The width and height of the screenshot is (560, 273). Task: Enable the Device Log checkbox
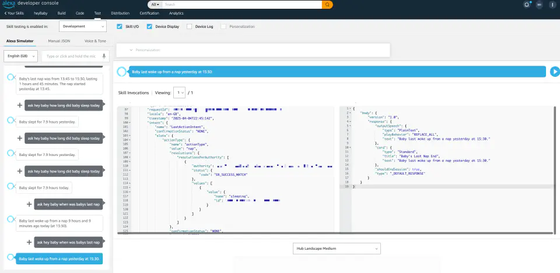[x=189, y=26]
